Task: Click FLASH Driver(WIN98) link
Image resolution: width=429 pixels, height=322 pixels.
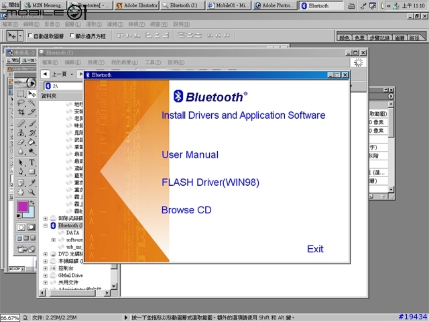Action: (x=210, y=182)
